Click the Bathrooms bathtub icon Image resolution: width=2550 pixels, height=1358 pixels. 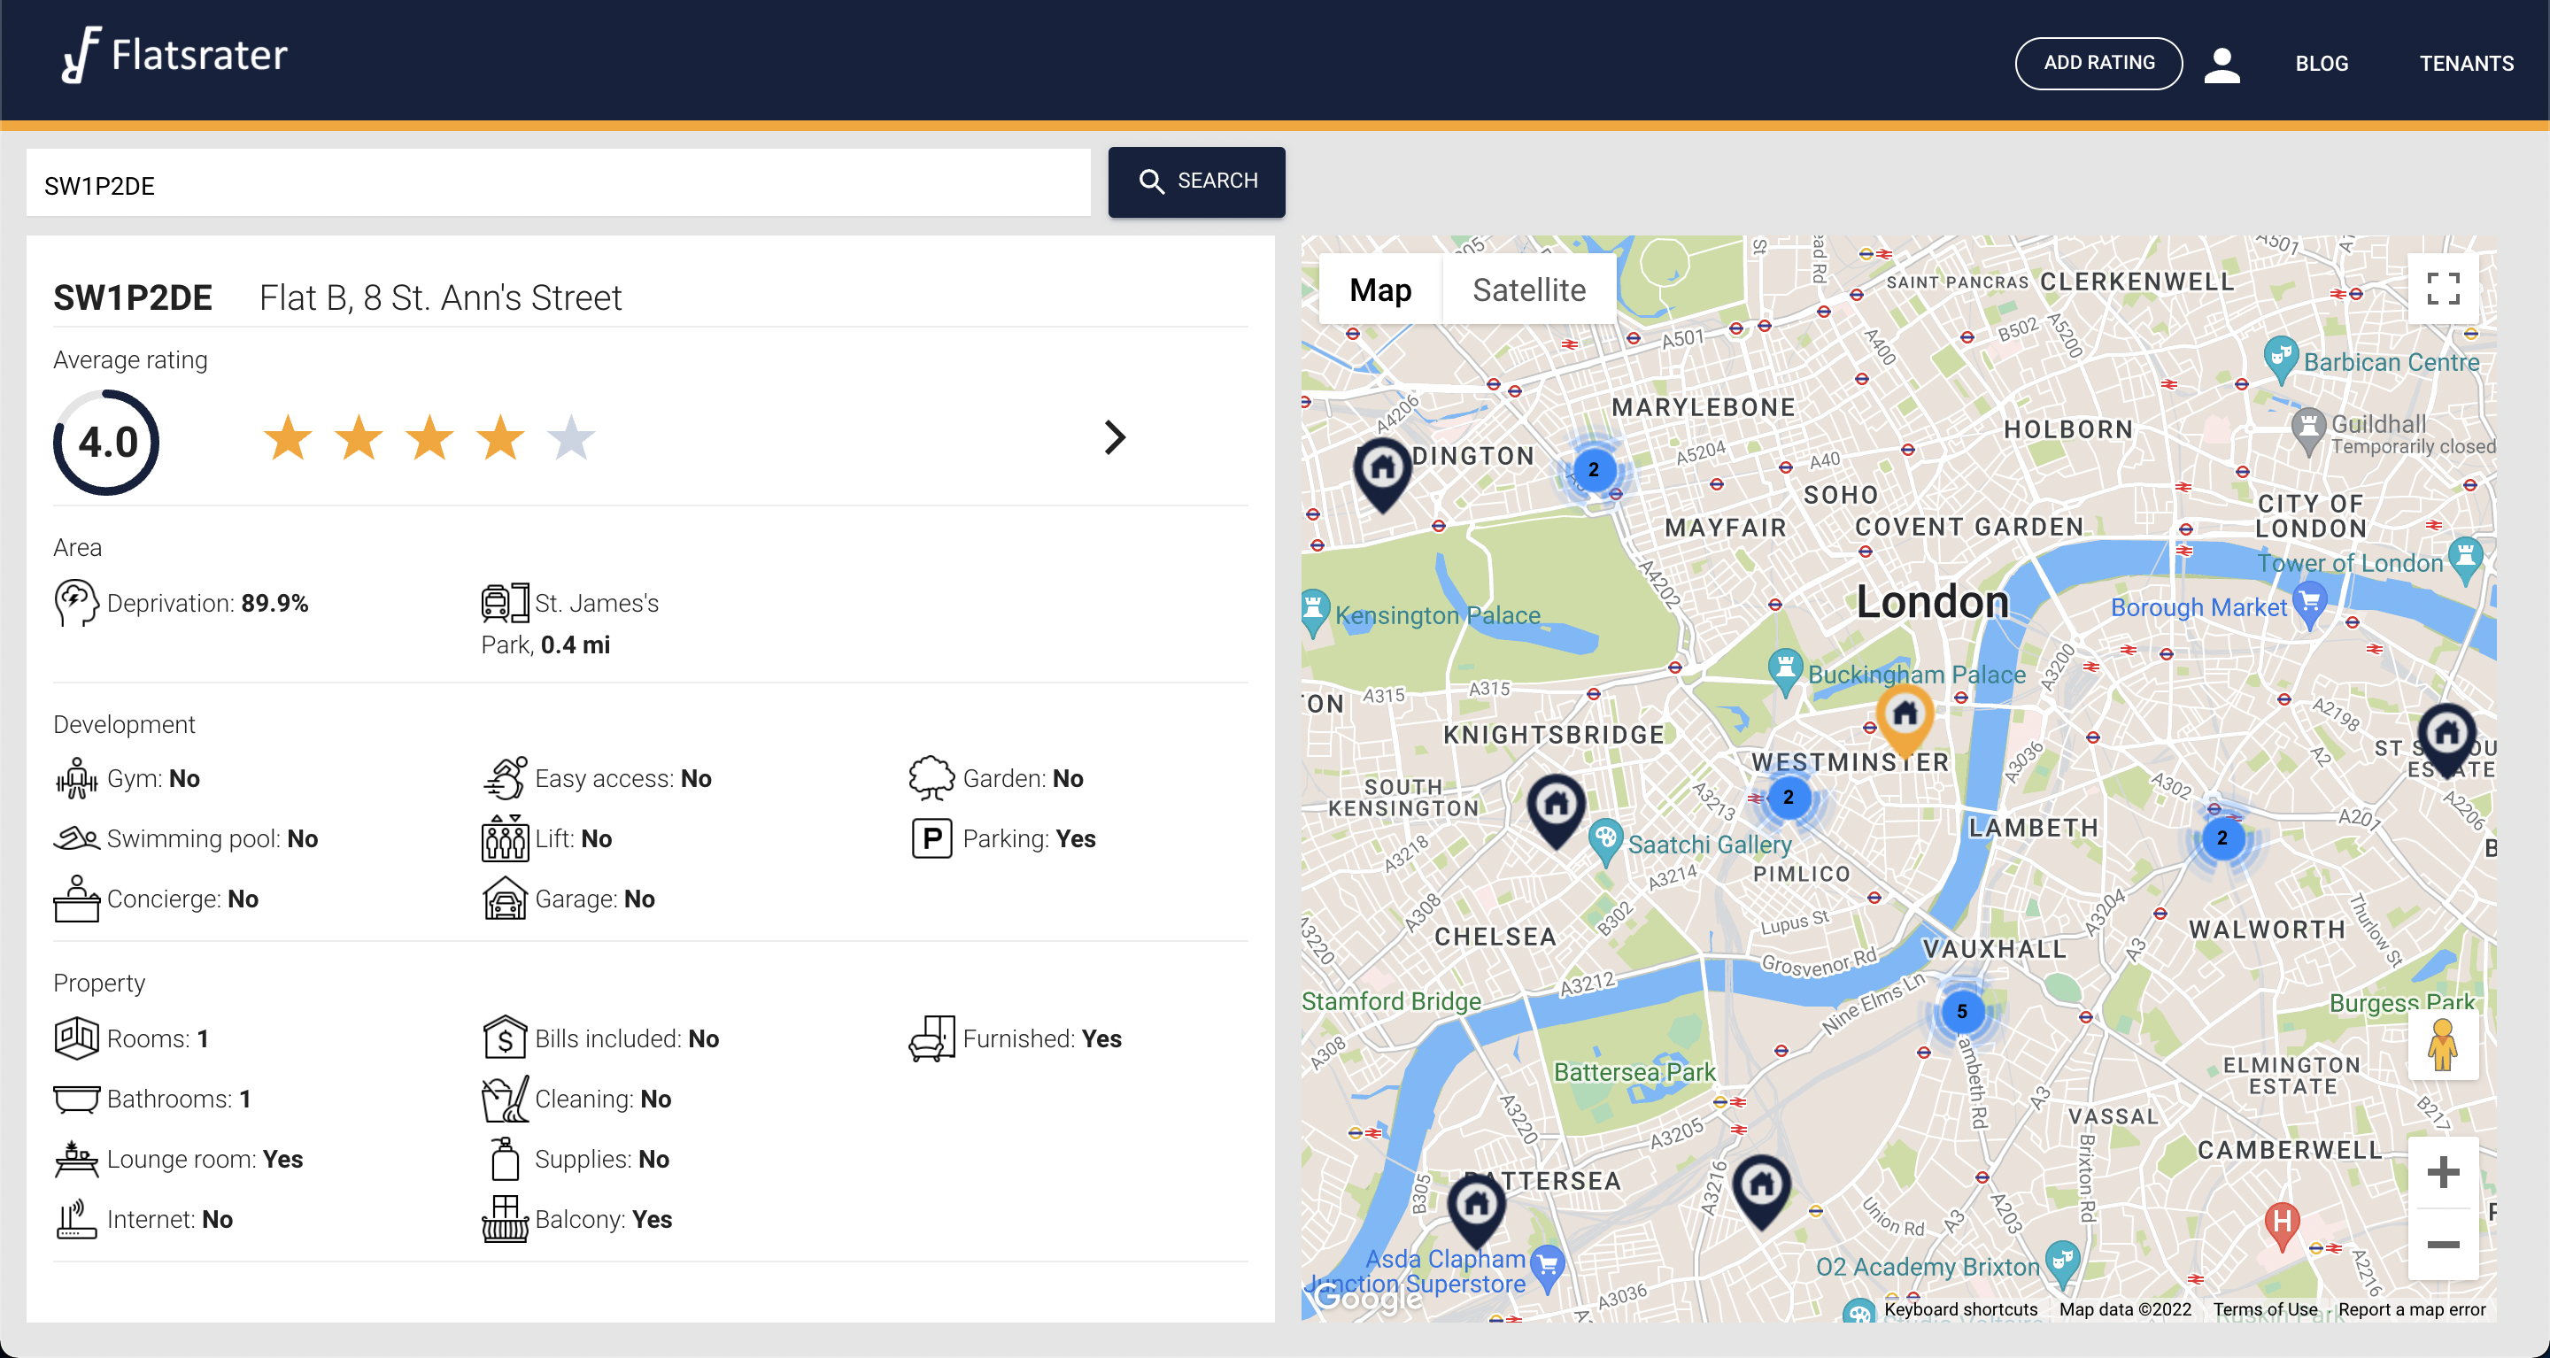pyautogui.click(x=76, y=1099)
